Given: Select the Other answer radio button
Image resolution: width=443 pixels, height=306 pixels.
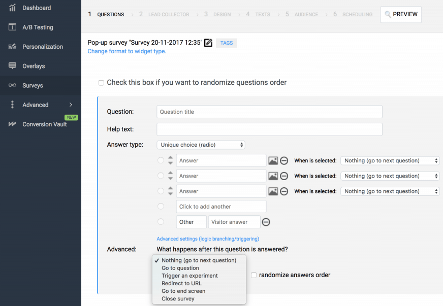Looking at the screenshot, I should [161, 222].
